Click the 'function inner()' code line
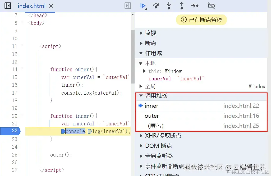The height and width of the screenshot is (176, 271). [x=74, y=116]
